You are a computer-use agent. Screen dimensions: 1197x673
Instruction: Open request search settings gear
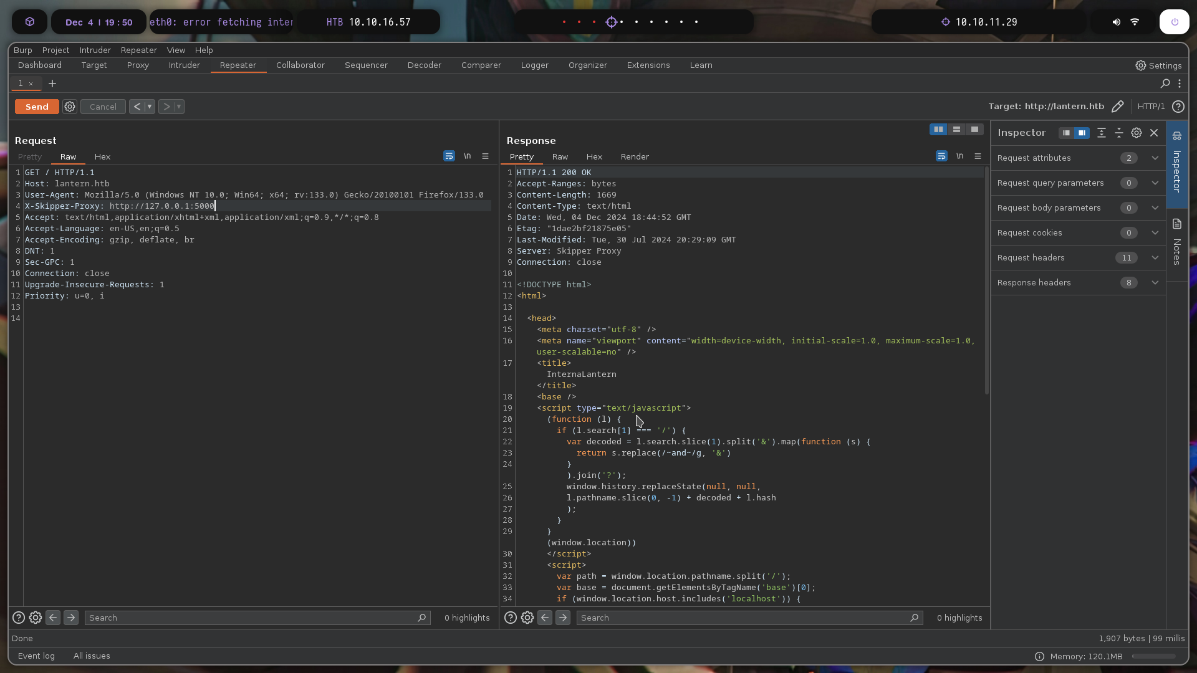pos(36,618)
